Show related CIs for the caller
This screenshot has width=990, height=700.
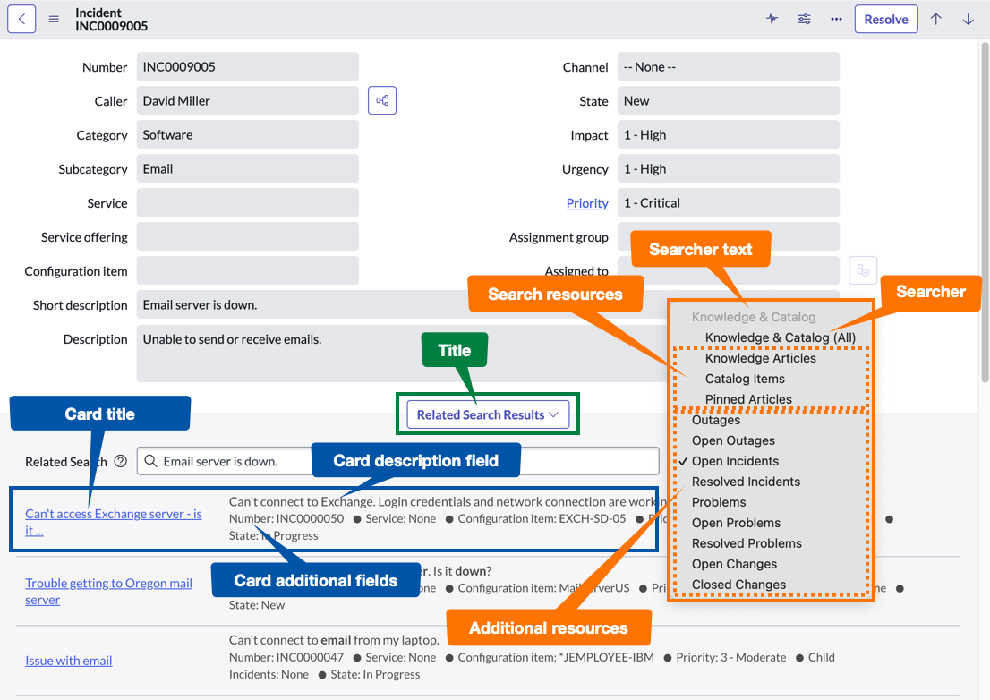(x=382, y=100)
